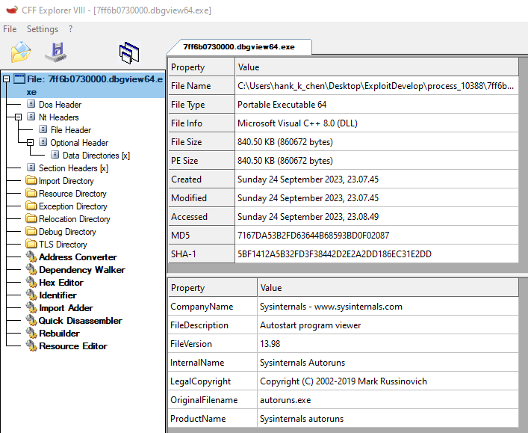Click the lower table Value column header

[x=388, y=287]
